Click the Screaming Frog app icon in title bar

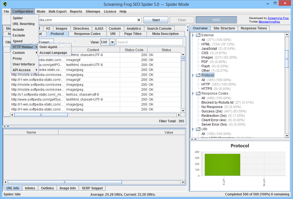(x=5, y=4)
